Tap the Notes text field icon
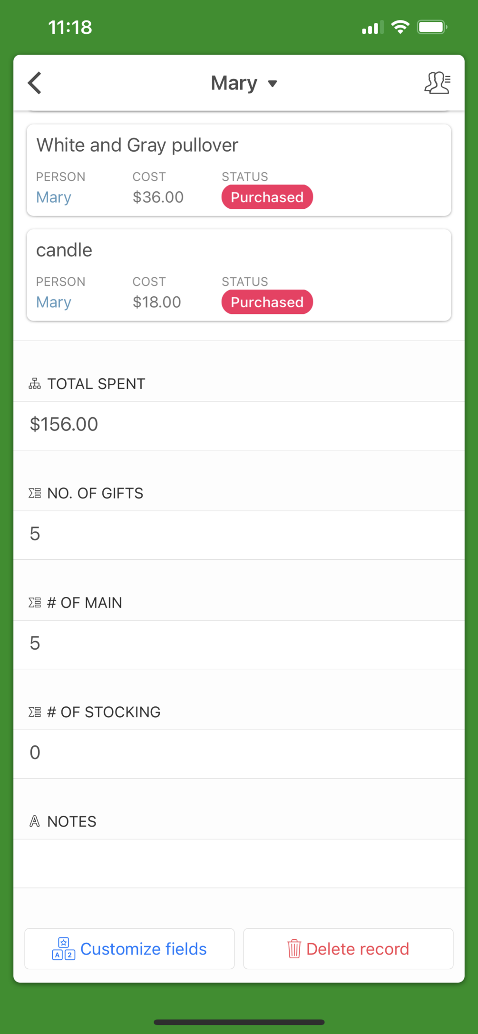The width and height of the screenshot is (478, 1034). 35,821
